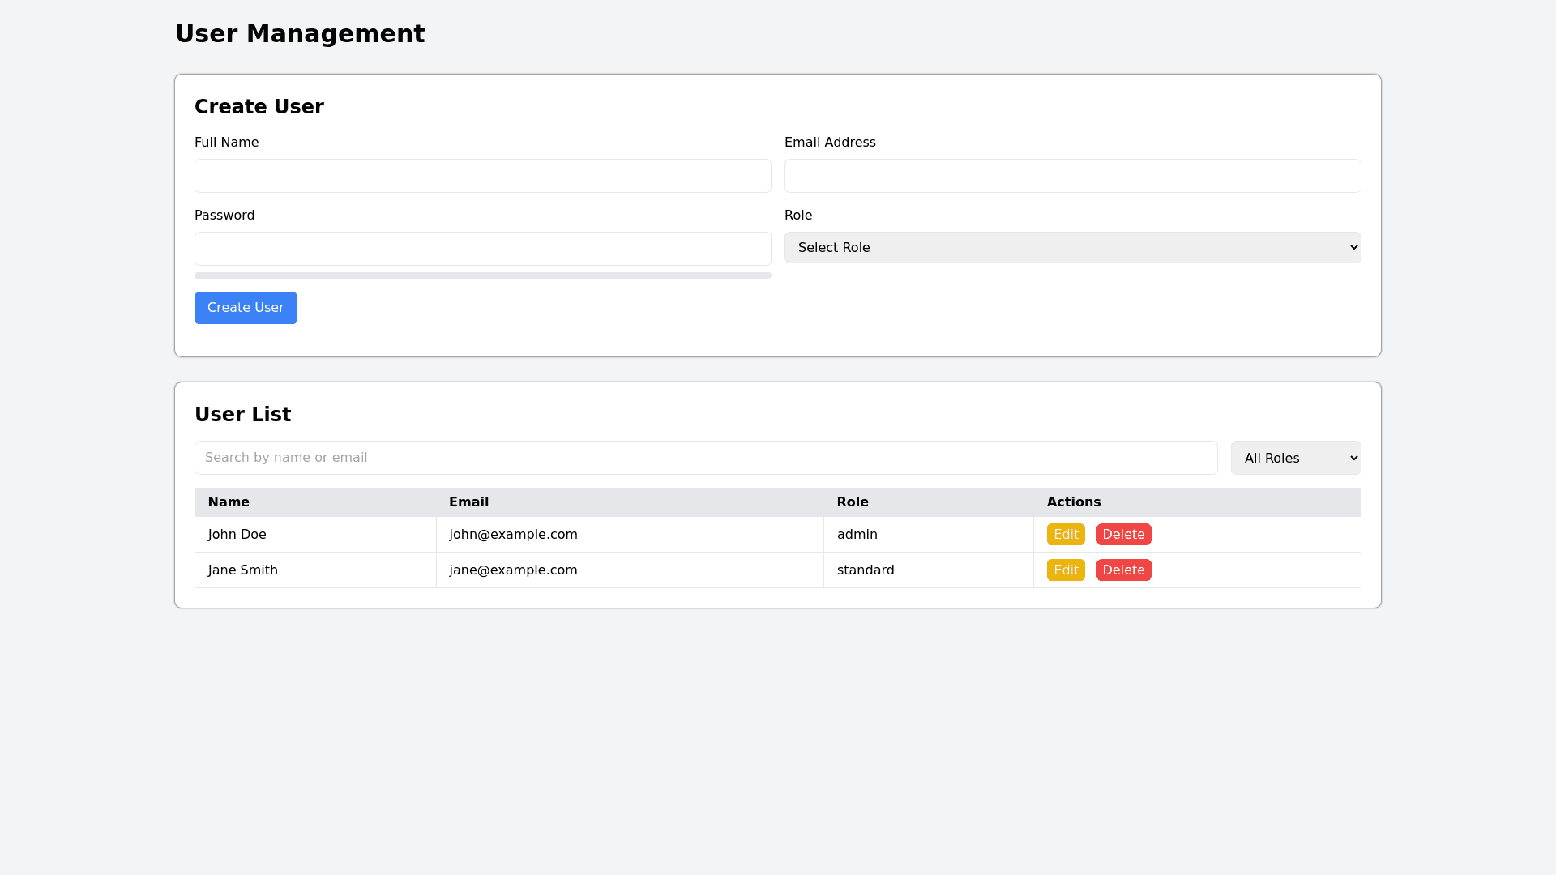Click the Email column header
This screenshot has width=1556, height=875.
468,502
